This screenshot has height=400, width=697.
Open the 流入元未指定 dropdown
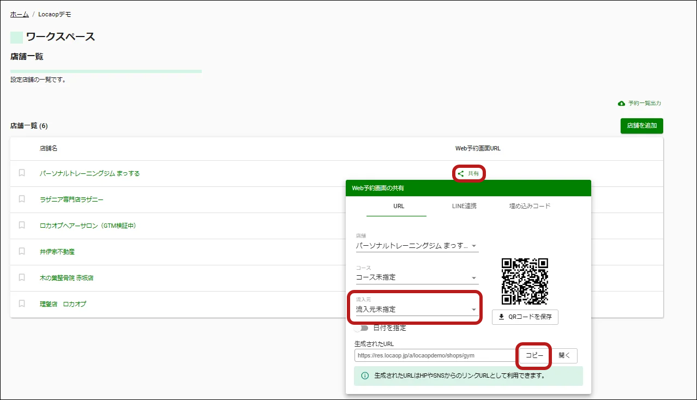[417, 310]
